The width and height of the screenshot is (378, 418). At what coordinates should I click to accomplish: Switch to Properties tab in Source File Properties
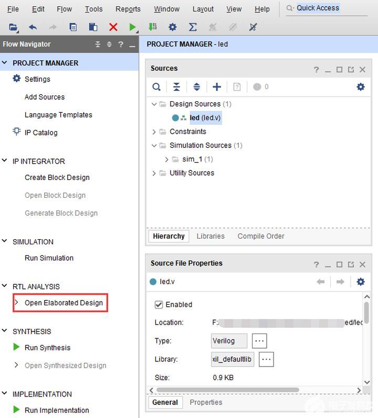click(x=206, y=402)
